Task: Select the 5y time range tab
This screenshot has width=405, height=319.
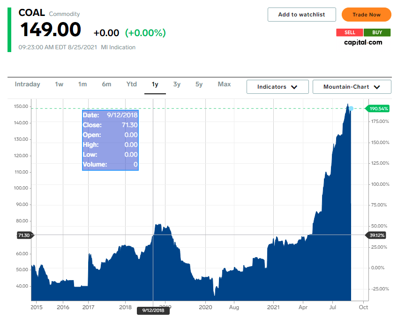Action: coord(199,84)
